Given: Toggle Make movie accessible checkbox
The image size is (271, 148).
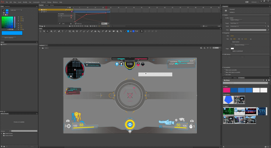Looking at the screenshot, I should [x=225, y=70].
